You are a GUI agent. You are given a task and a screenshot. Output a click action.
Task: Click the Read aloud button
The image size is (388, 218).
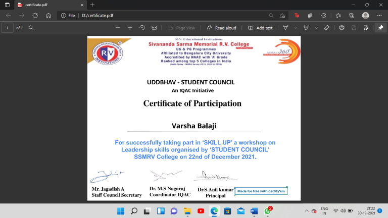(x=221, y=28)
